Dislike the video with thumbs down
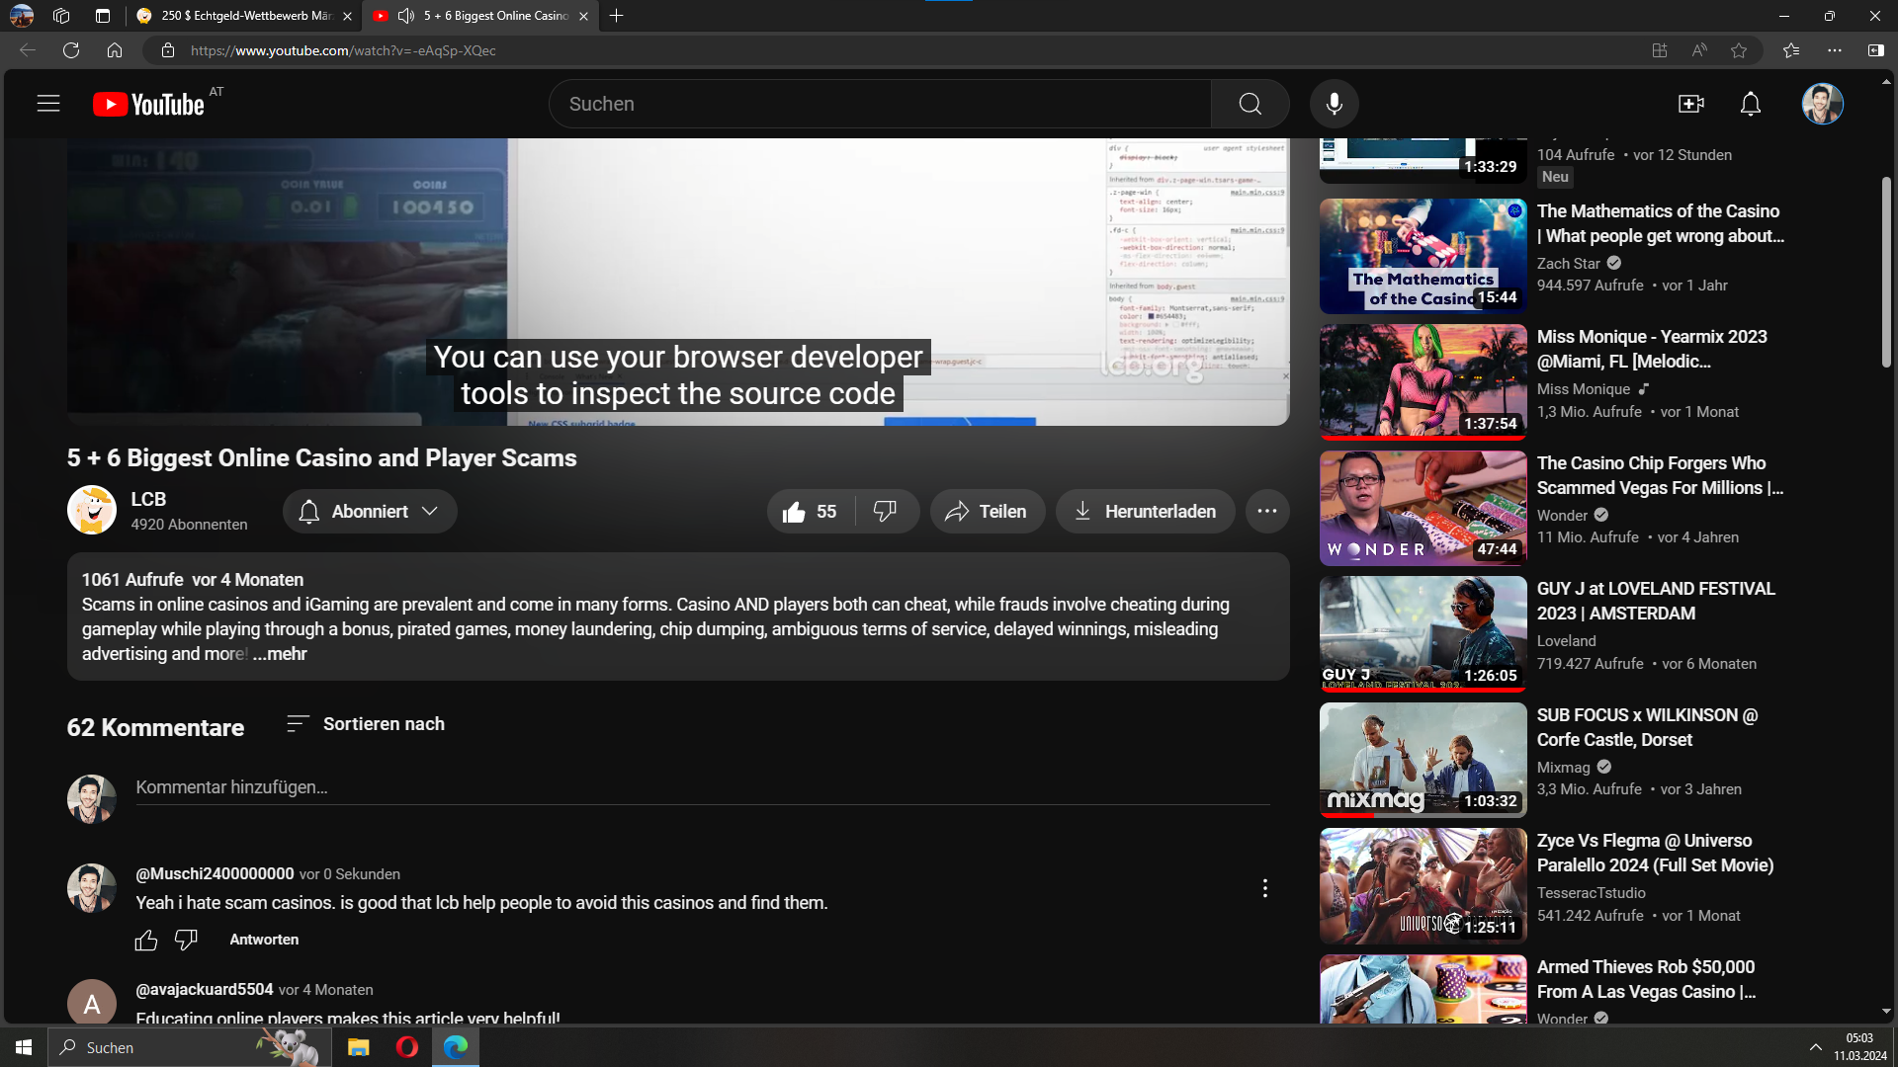The image size is (1898, 1067). (886, 512)
